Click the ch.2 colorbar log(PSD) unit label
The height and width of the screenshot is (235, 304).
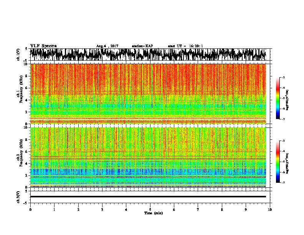(287, 164)
